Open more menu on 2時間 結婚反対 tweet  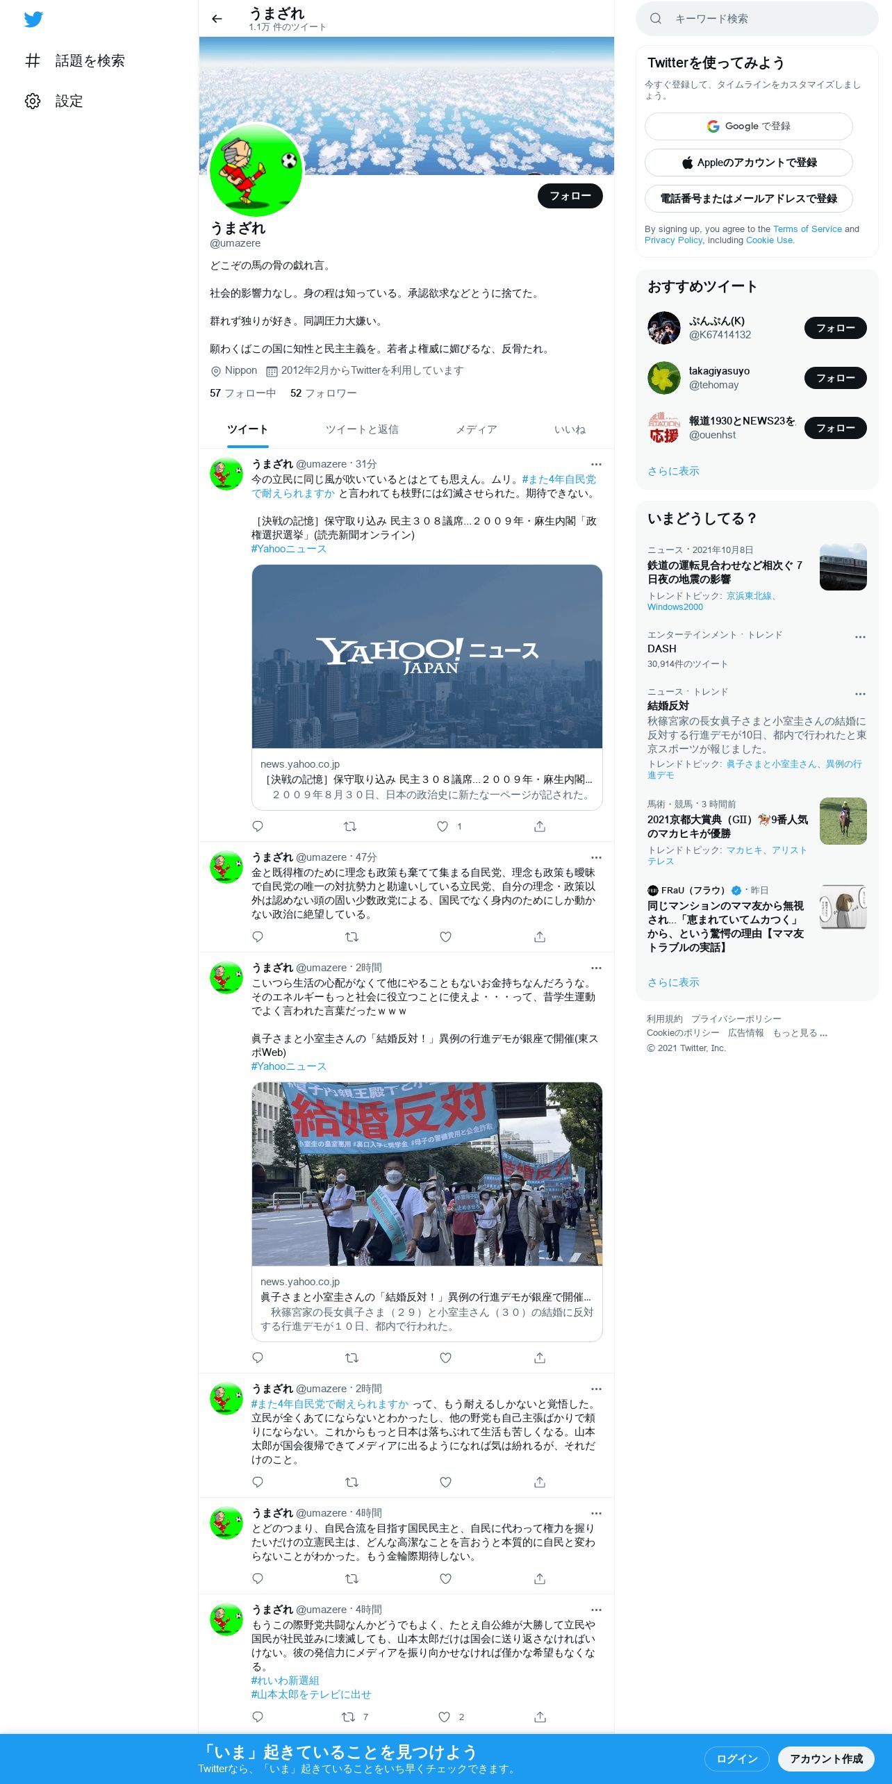[596, 968]
